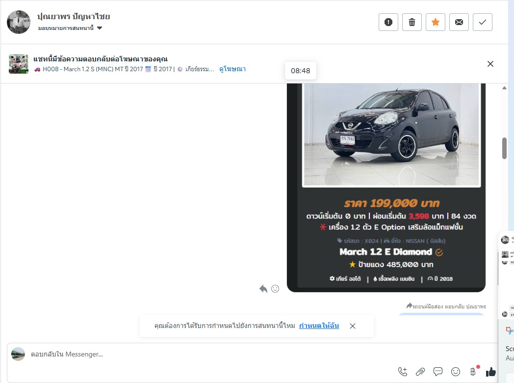The height and width of the screenshot is (383, 514).
Task: Close the ad reply banner
Action: pyautogui.click(x=490, y=64)
